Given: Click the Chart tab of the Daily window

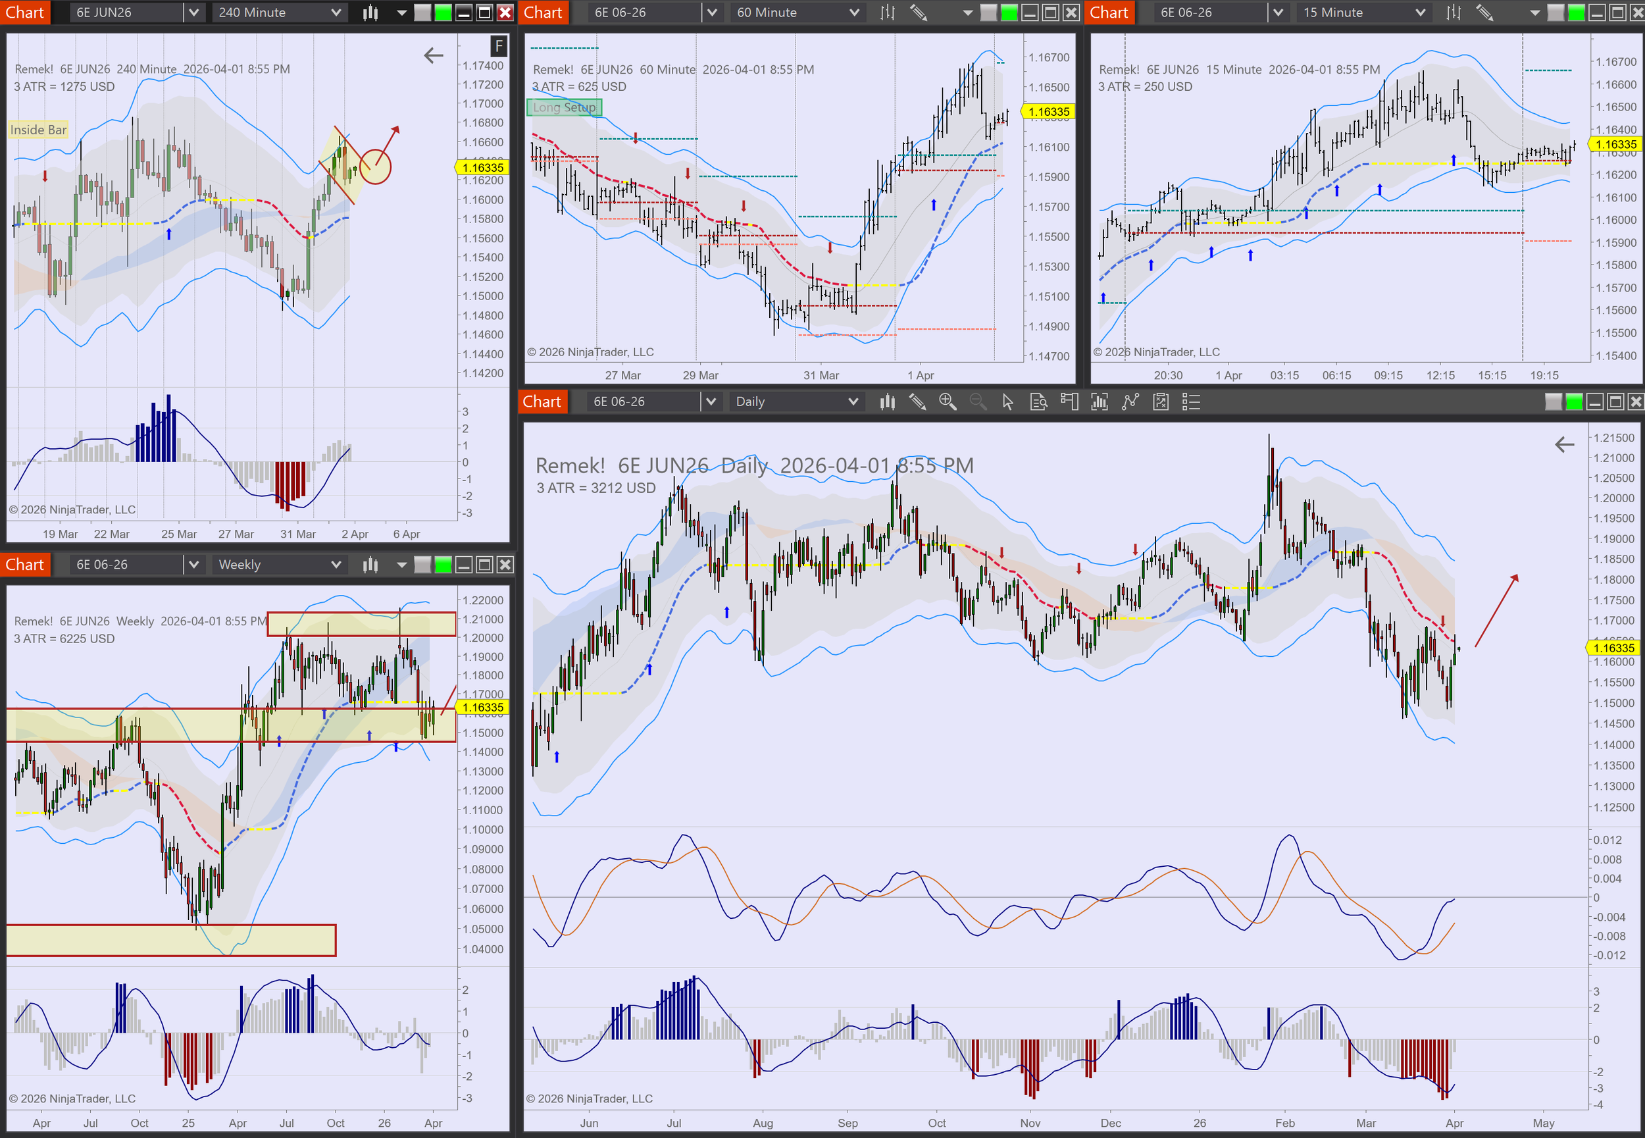Looking at the screenshot, I should [542, 402].
